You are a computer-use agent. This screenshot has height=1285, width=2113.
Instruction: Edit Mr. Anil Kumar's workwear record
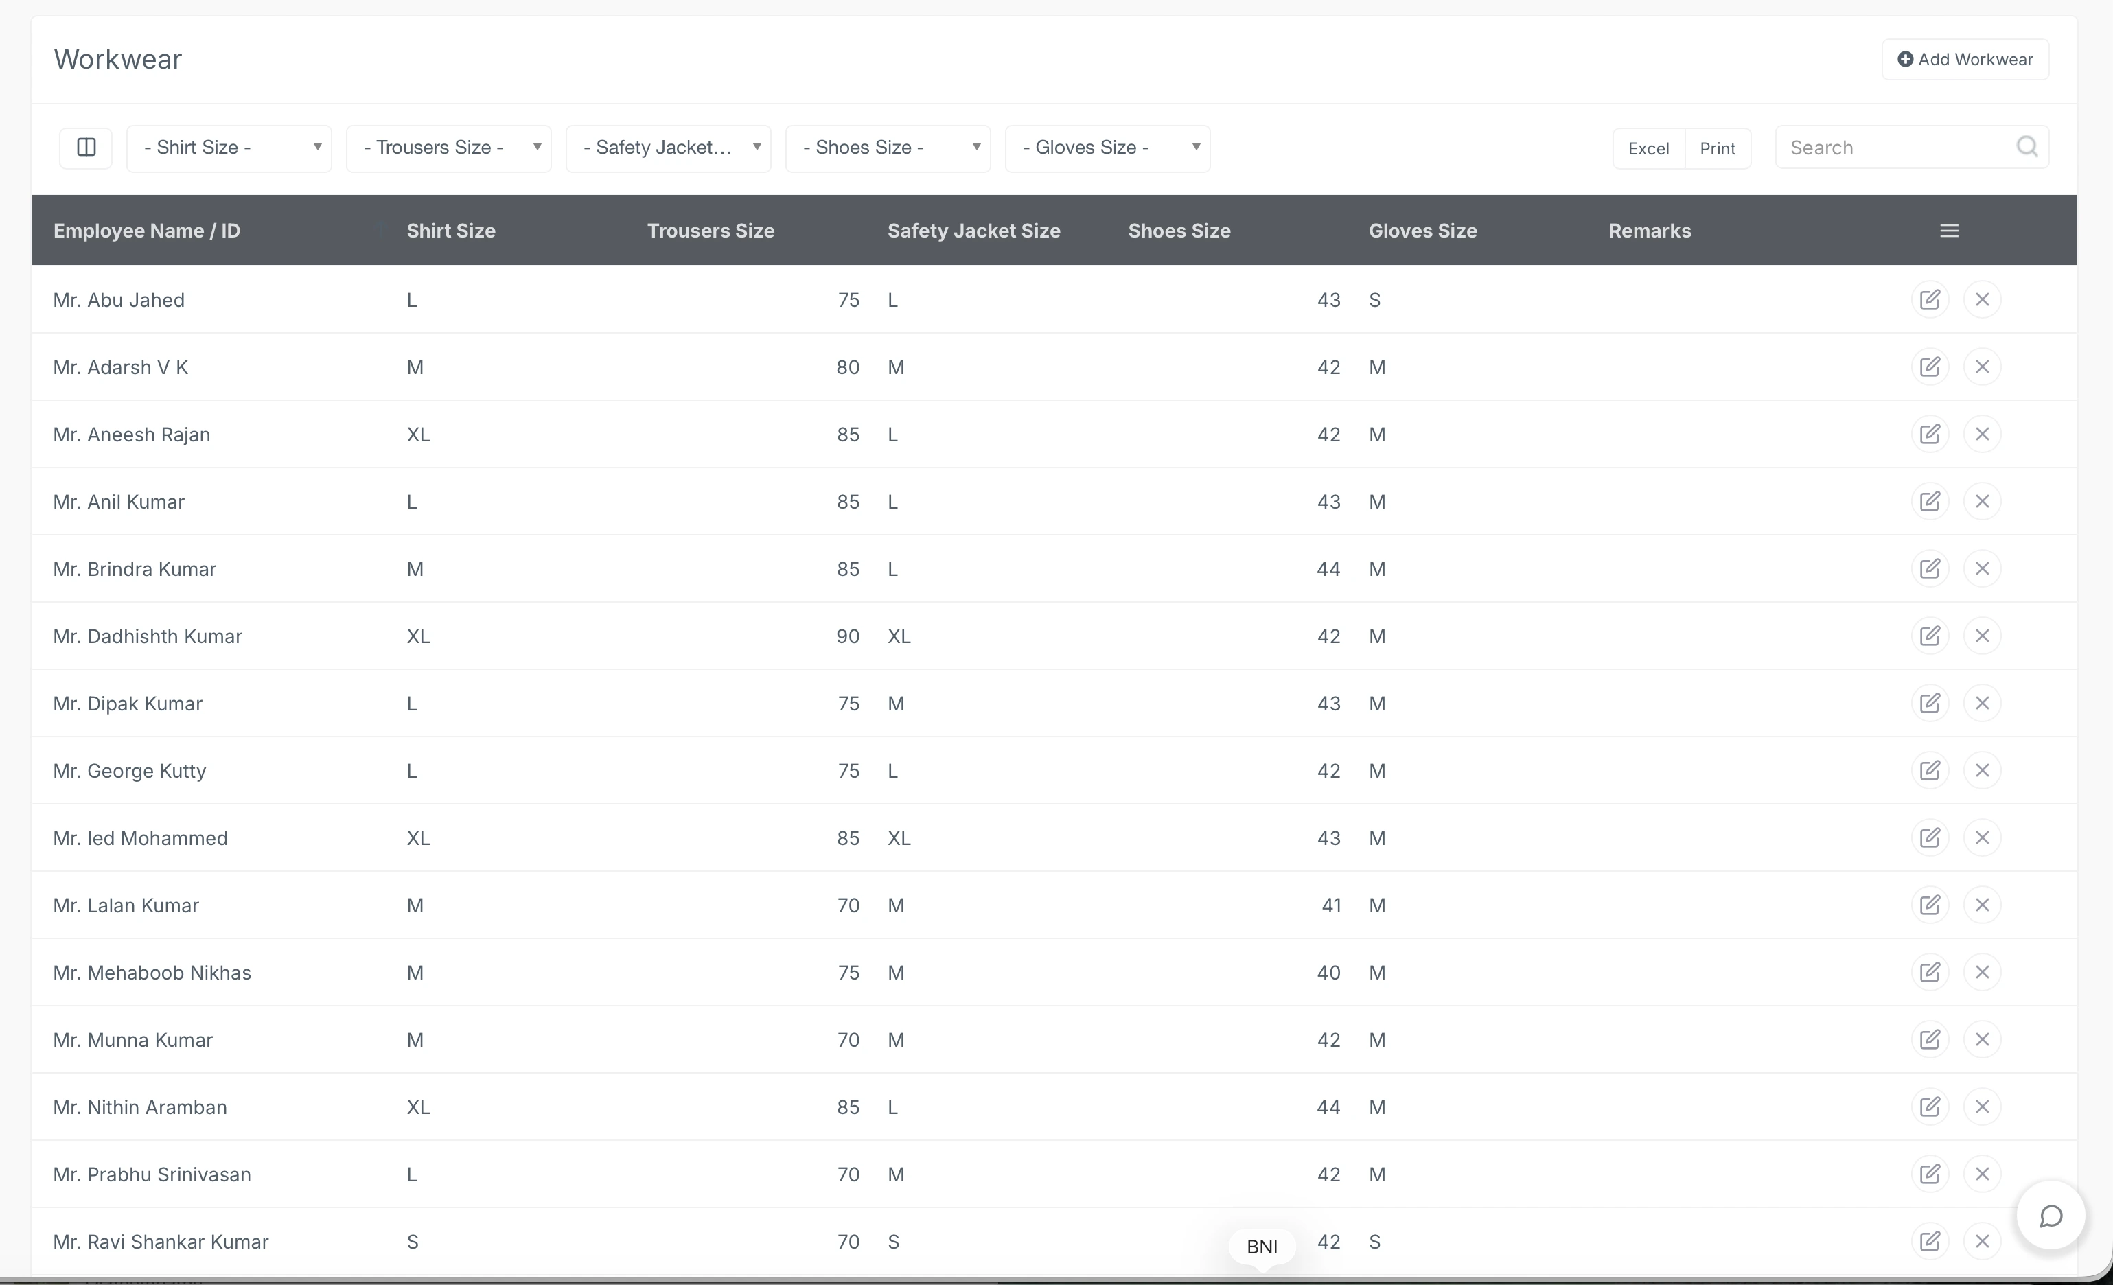(x=1930, y=502)
